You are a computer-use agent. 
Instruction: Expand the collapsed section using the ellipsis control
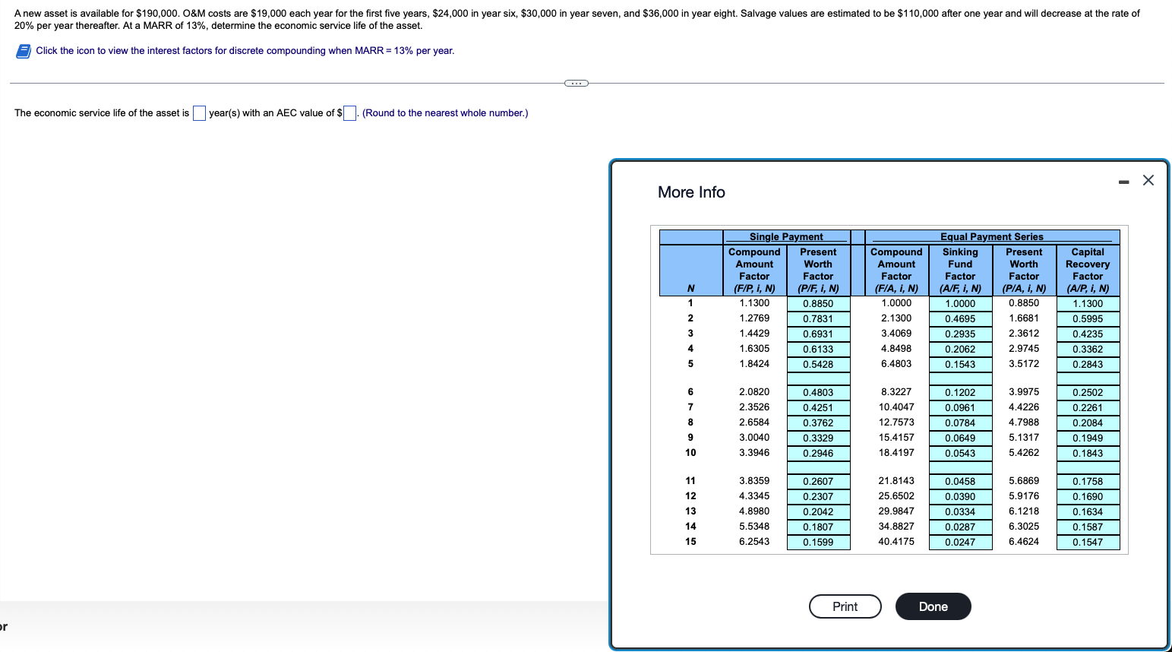coord(576,82)
